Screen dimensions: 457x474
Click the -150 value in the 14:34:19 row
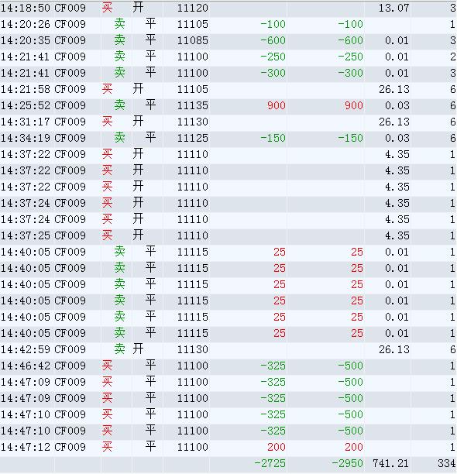pos(273,138)
